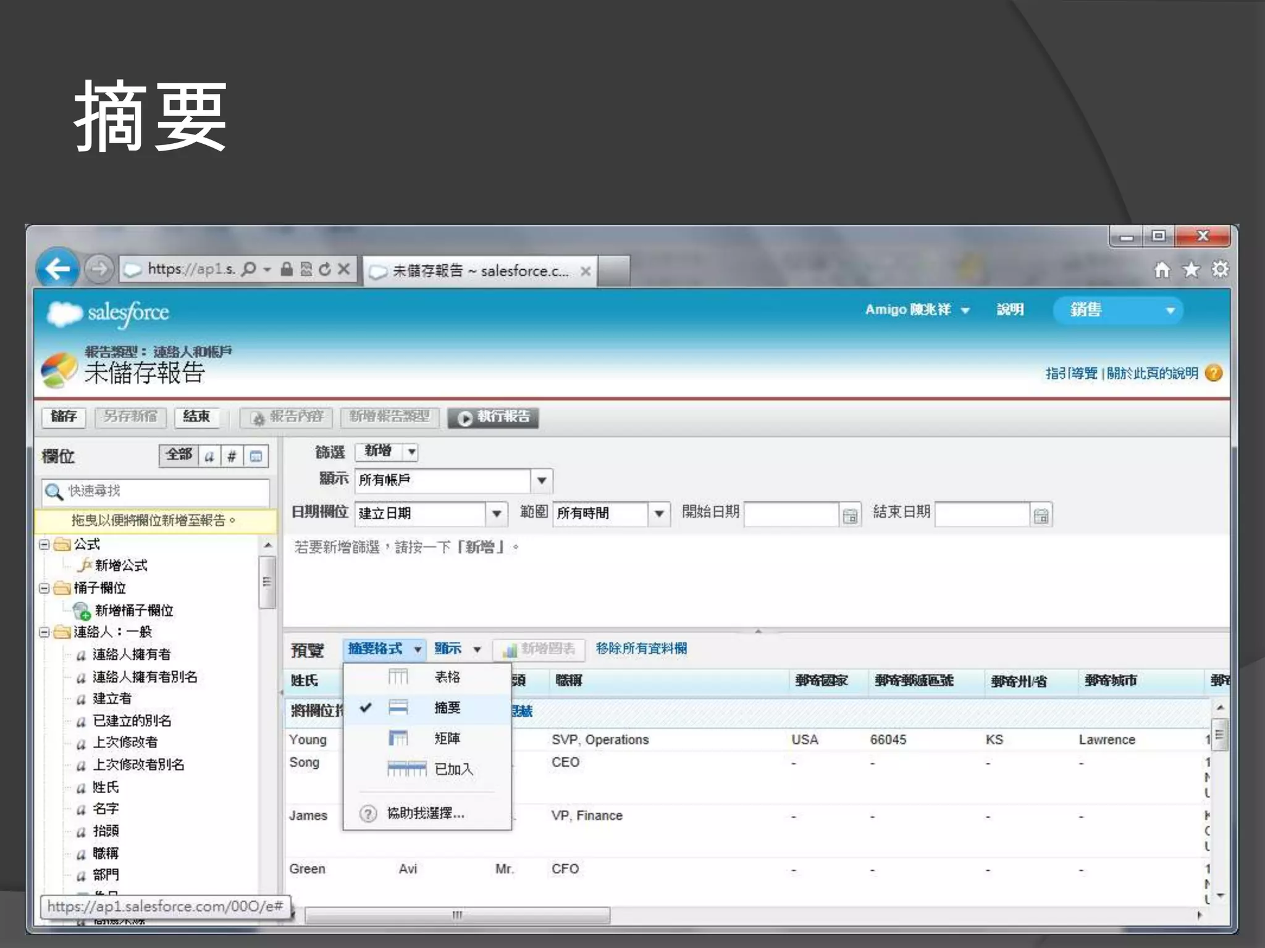1265x948 pixels.
Task: Choose the 矩陣 matrix format icon
Action: pos(398,738)
